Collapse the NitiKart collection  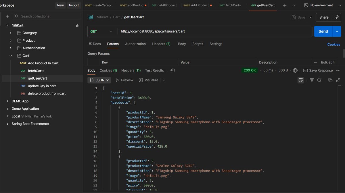(7, 25)
